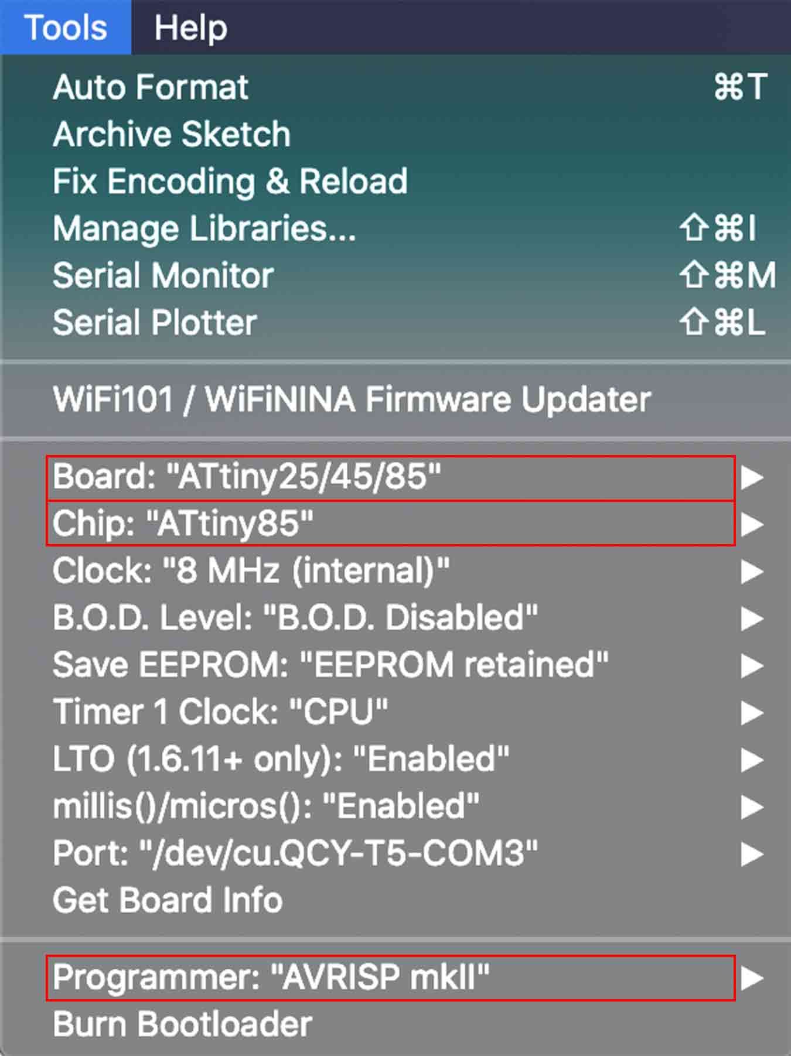Click Get Board Info
The image size is (791, 1056).
pyautogui.click(x=168, y=900)
